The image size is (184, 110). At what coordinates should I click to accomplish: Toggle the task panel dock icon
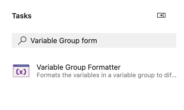[161, 15]
